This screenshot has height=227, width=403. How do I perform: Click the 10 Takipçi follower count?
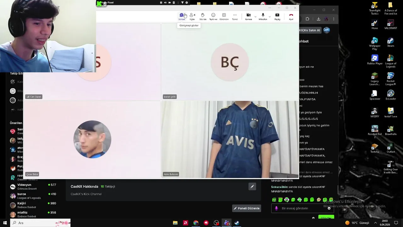[108, 187]
